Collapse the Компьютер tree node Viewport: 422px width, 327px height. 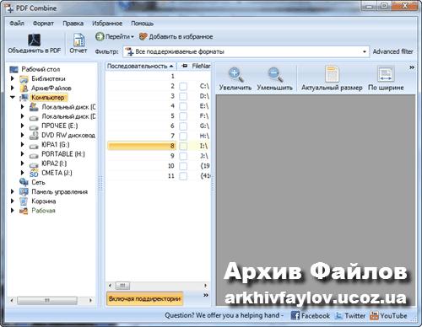point(13,97)
